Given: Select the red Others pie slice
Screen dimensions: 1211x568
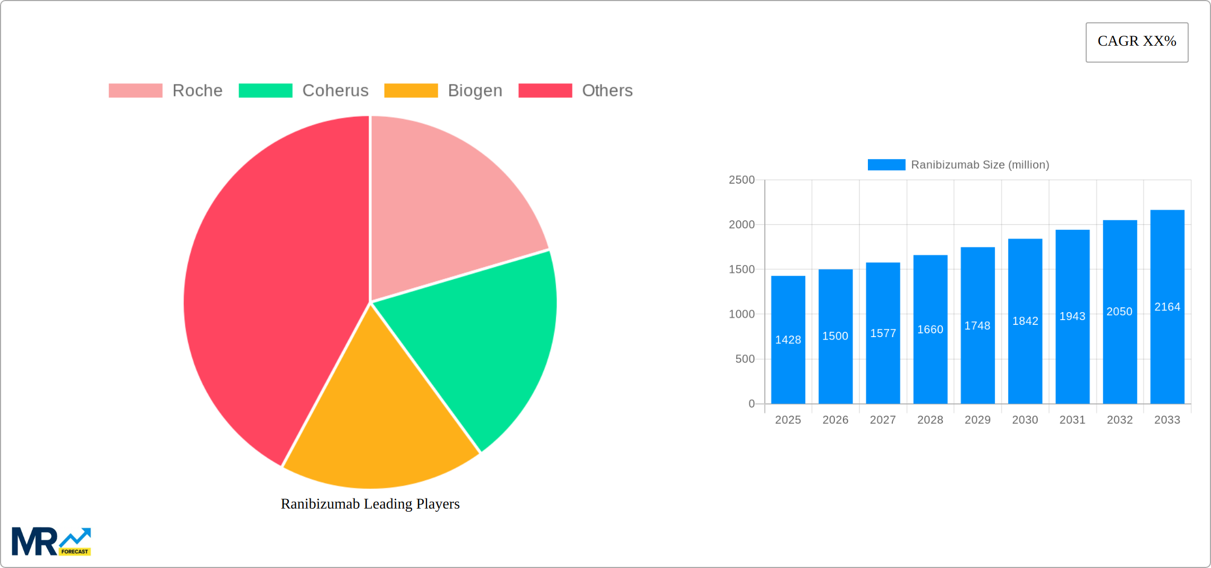Looking at the screenshot, I should pos(266,287).
